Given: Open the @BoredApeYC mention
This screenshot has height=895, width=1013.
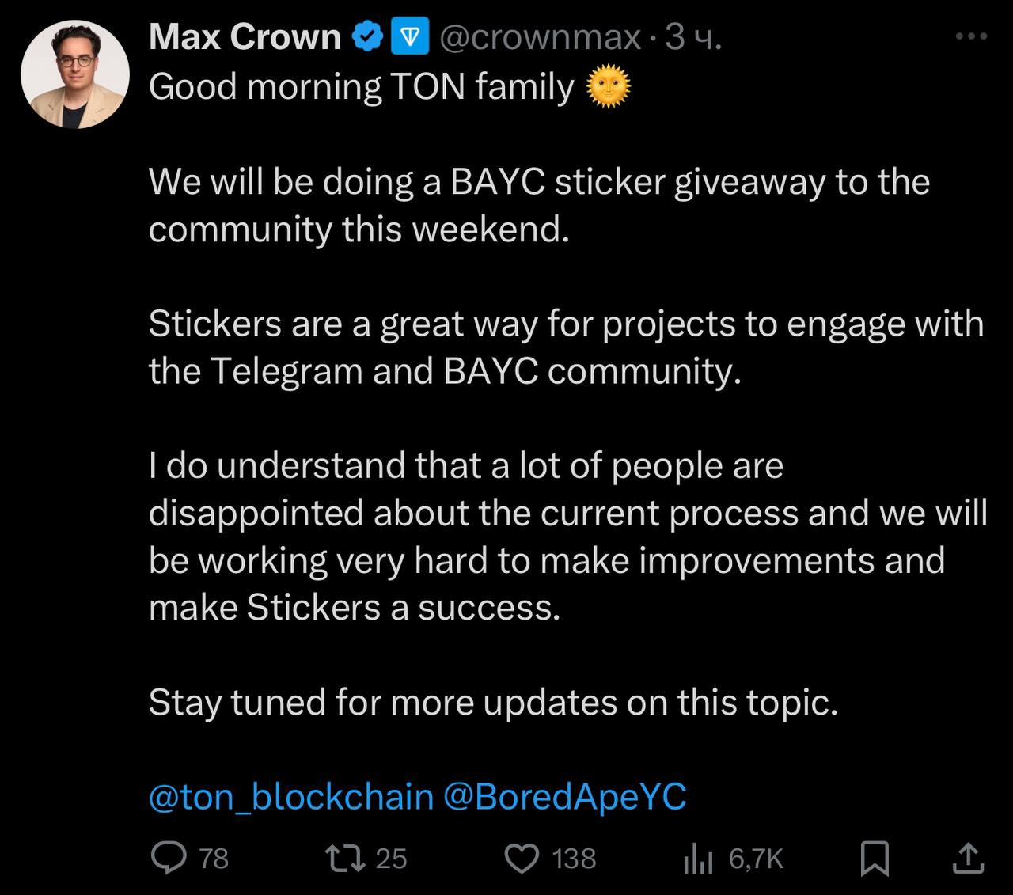Looking at the screenshot, I should pyautogui.click(x=565, y=797).
